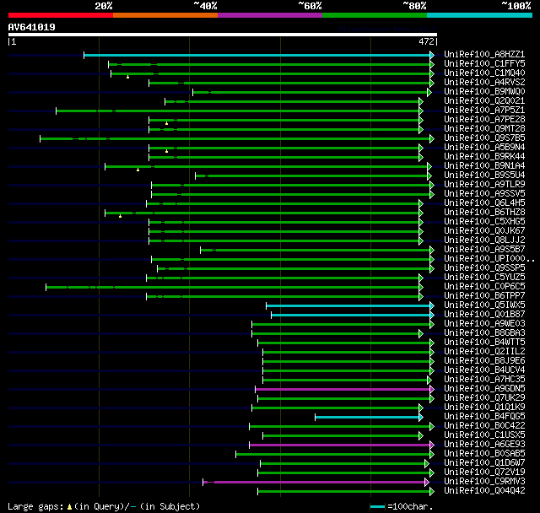Open the UniRef100_A4RVS2 entry
This screenshot has width=540, height=513.
[484, 83]
